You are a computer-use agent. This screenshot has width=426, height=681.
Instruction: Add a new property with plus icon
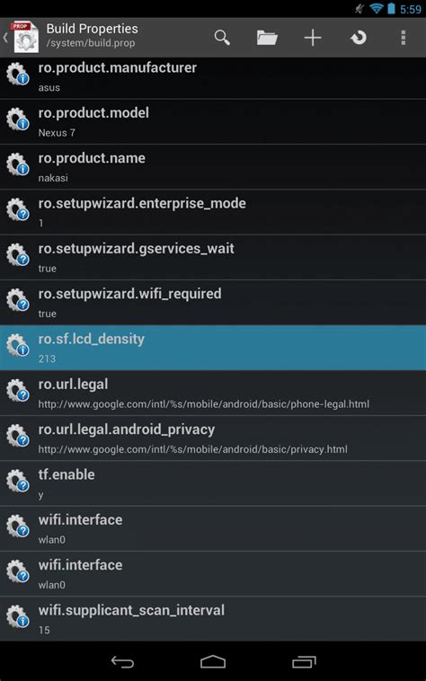tap(313, 38)
